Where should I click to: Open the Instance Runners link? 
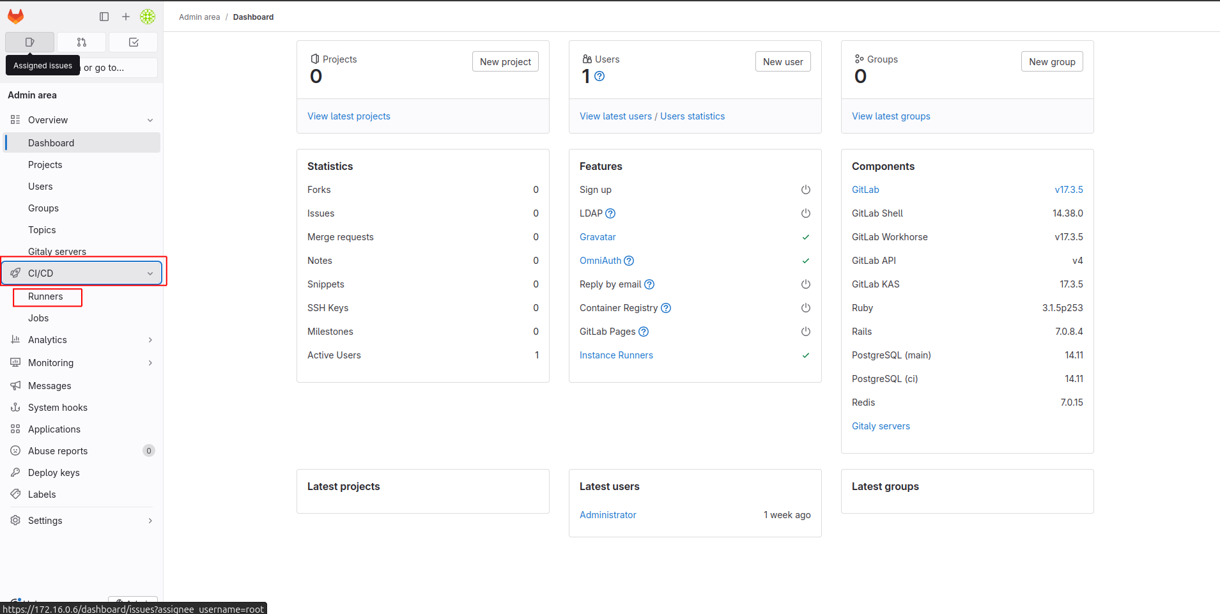[x=616, y=355]
